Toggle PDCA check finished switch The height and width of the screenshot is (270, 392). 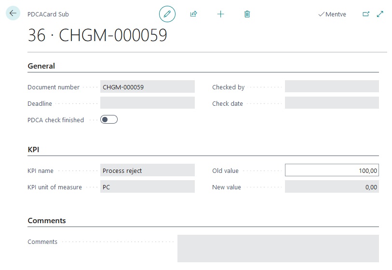[109, 120]
